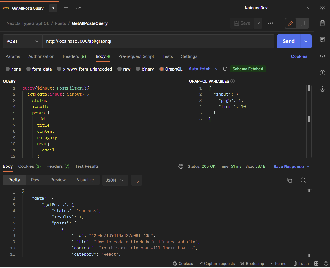Open Trash from the status bar

[x=301, y=264]
